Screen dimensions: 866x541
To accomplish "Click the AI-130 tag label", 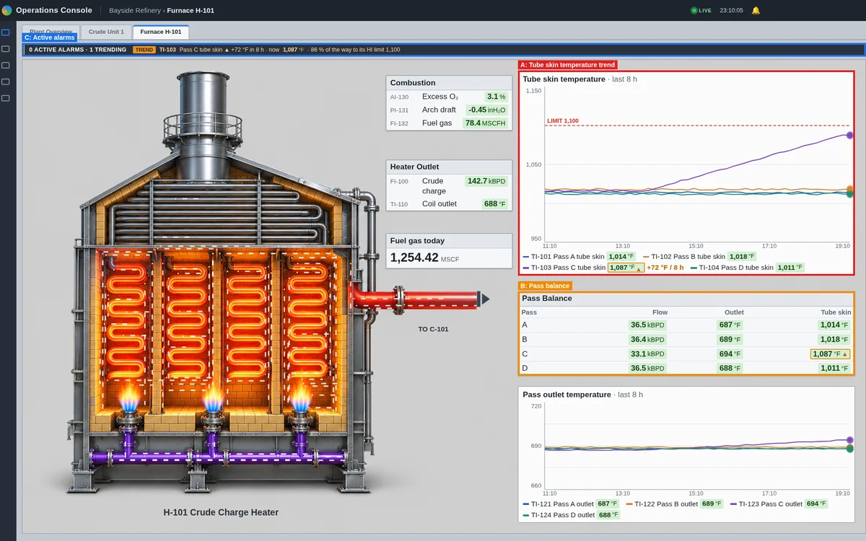I will [x=399, y=97].
